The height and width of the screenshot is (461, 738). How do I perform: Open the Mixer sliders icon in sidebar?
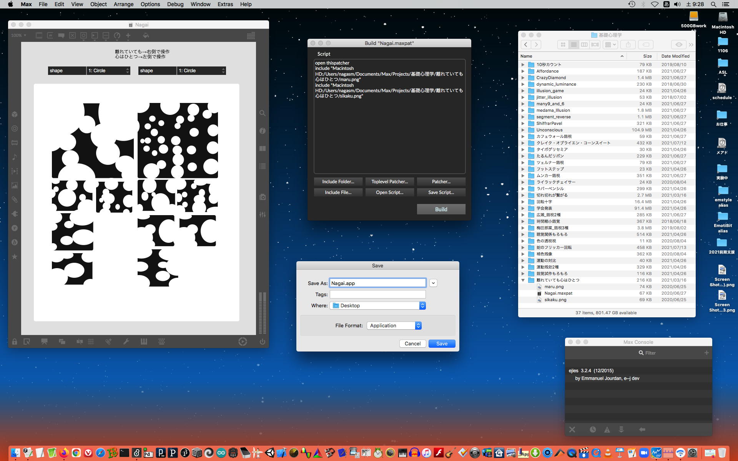coord(263,215)
